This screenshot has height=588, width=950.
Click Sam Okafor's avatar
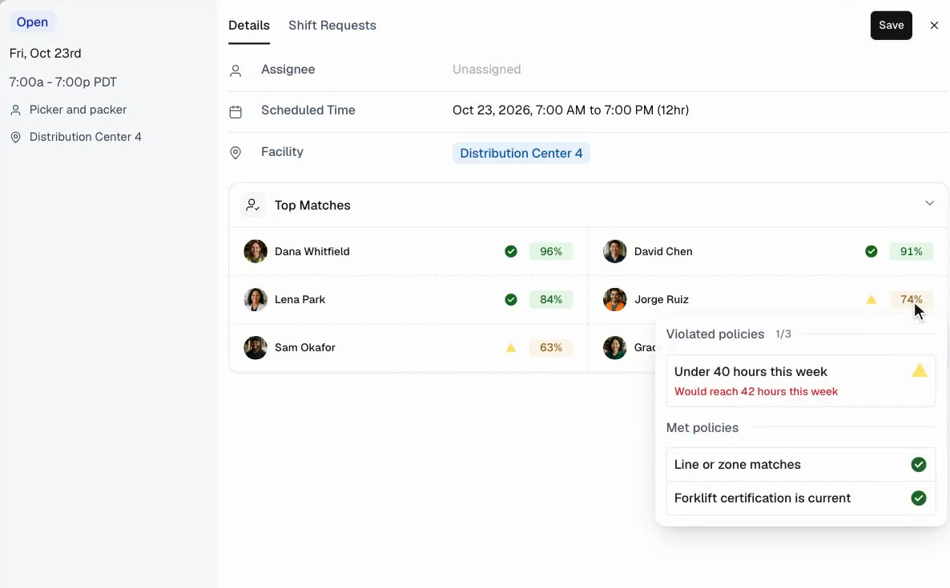click(256, 348)
